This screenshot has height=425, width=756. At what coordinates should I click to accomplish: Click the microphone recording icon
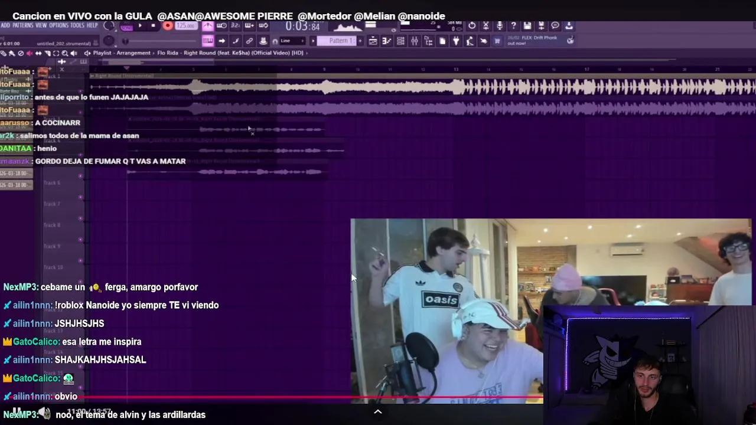coord(500,25)
